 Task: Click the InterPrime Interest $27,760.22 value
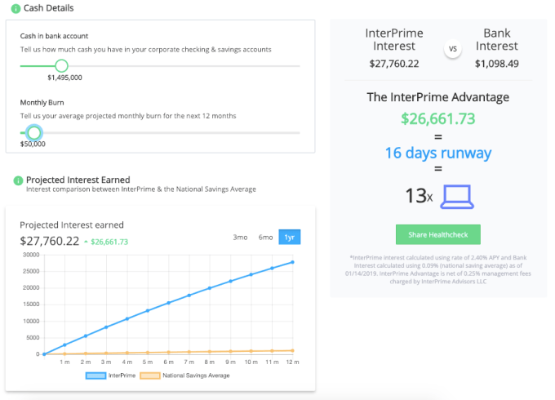[x=394, y=63]
